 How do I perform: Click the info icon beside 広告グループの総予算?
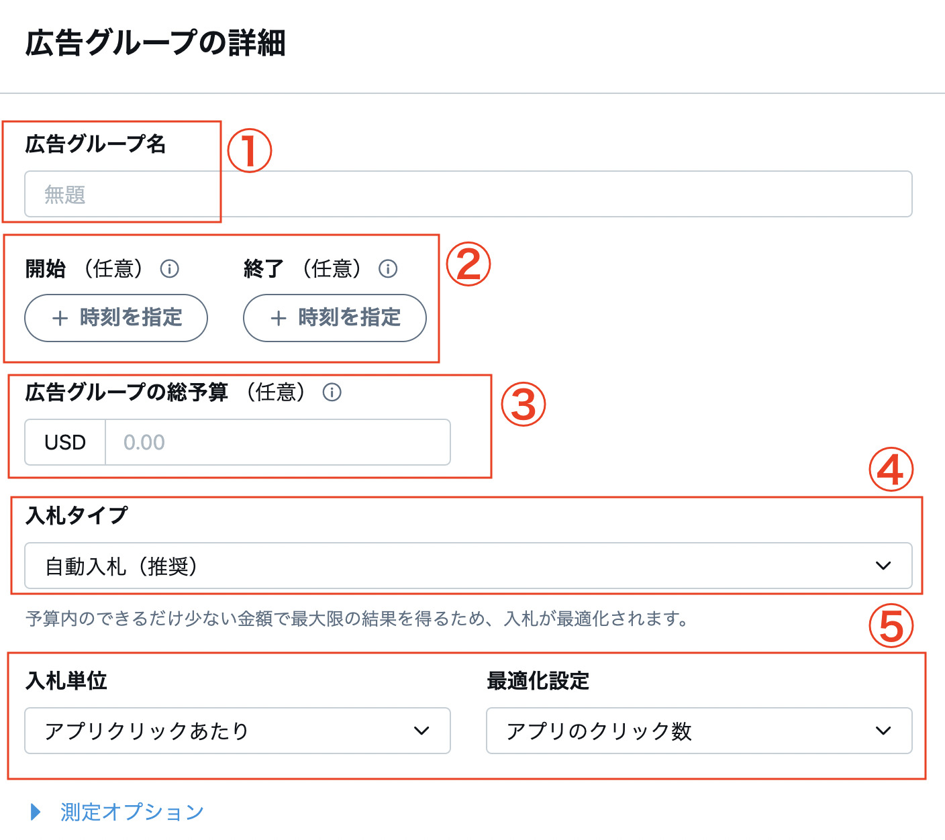point(332,392)
